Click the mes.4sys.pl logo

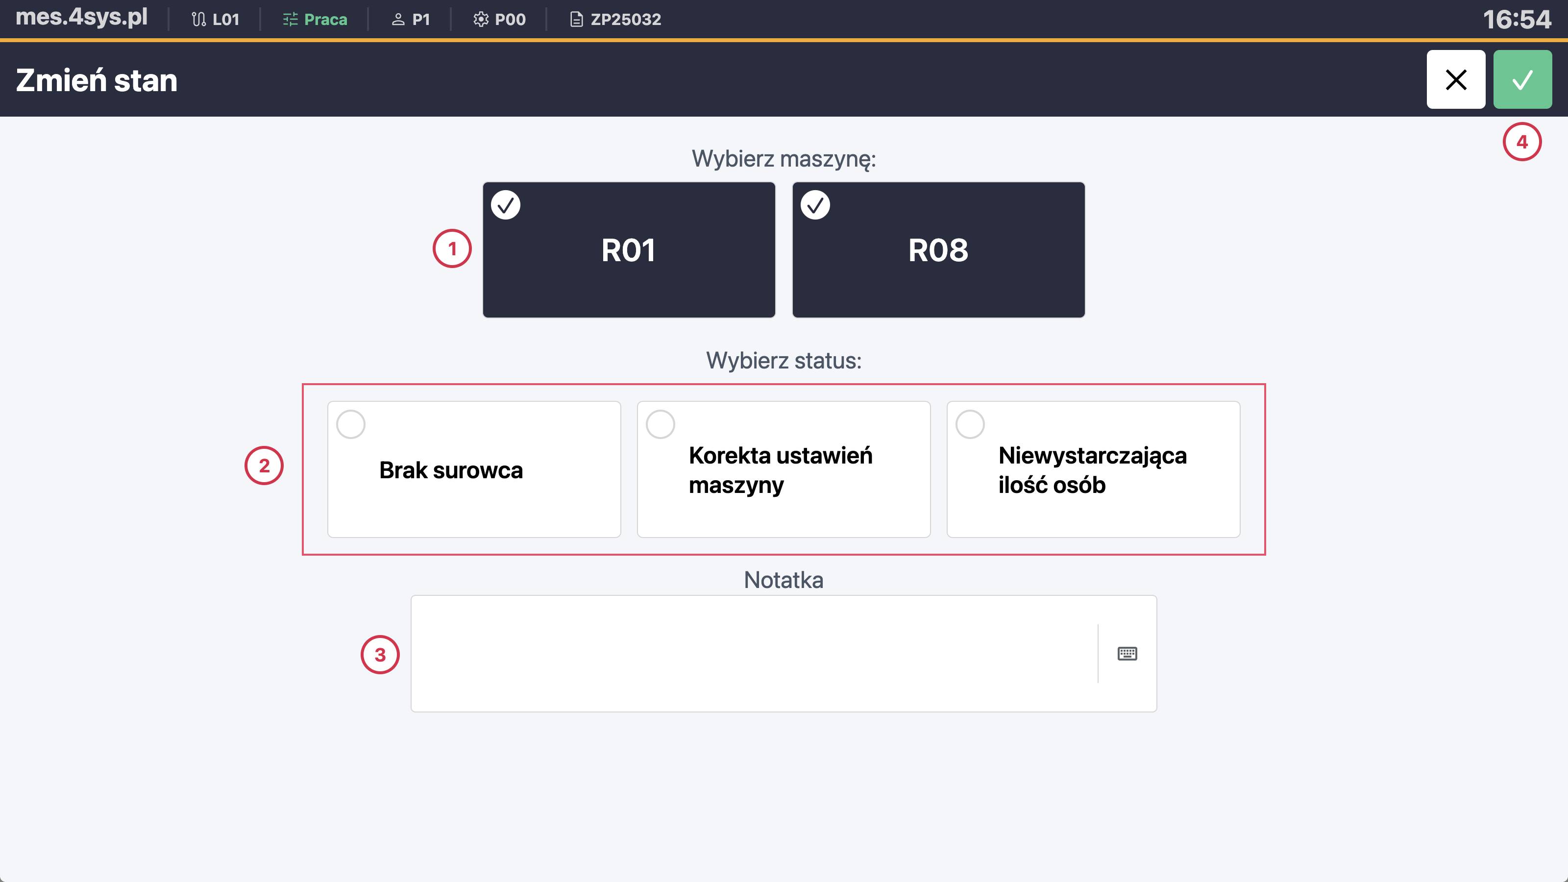(x=81, y=17)
